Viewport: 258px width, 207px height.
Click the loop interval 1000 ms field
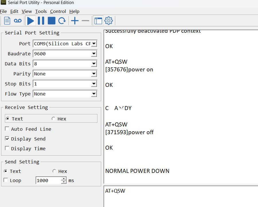point(48,180)
